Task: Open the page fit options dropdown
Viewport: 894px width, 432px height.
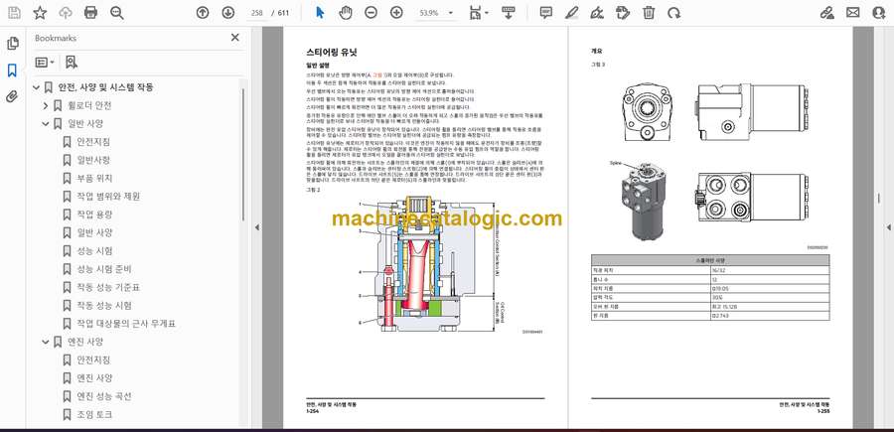Action: [x=478, y=13]
